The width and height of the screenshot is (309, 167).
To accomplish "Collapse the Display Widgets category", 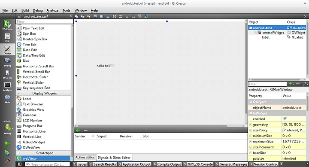I will tap(18, 93).
